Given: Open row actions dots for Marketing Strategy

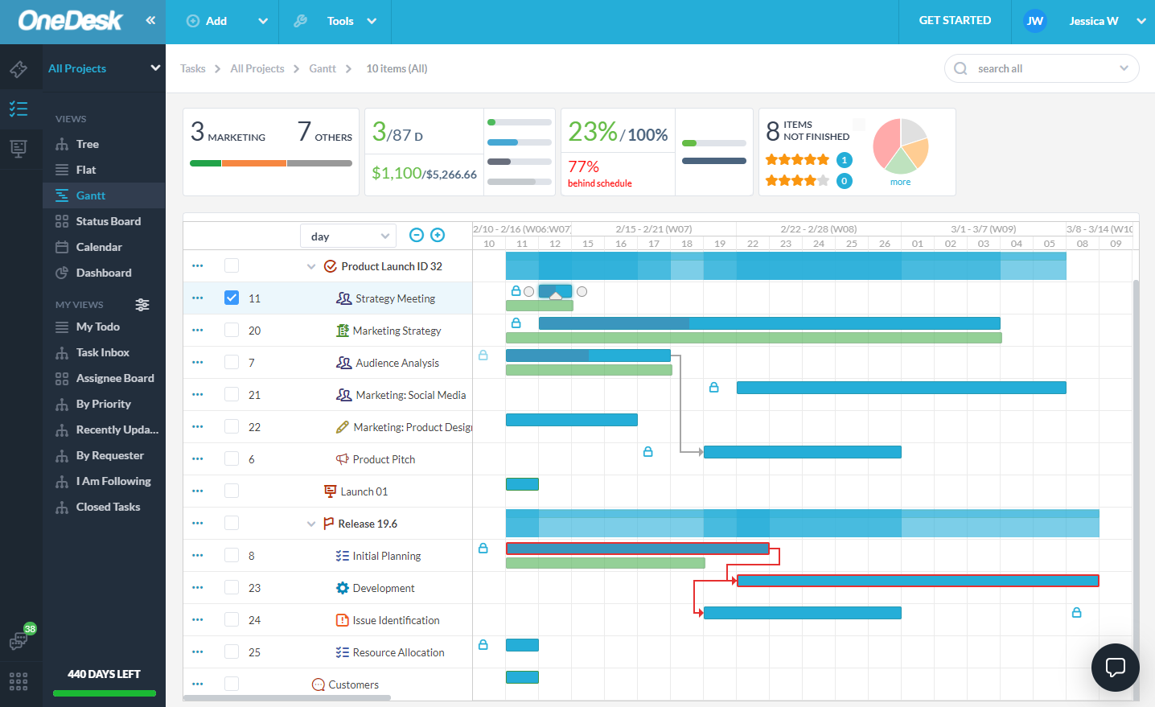Looking at the screenshot, I should point(198,330).
